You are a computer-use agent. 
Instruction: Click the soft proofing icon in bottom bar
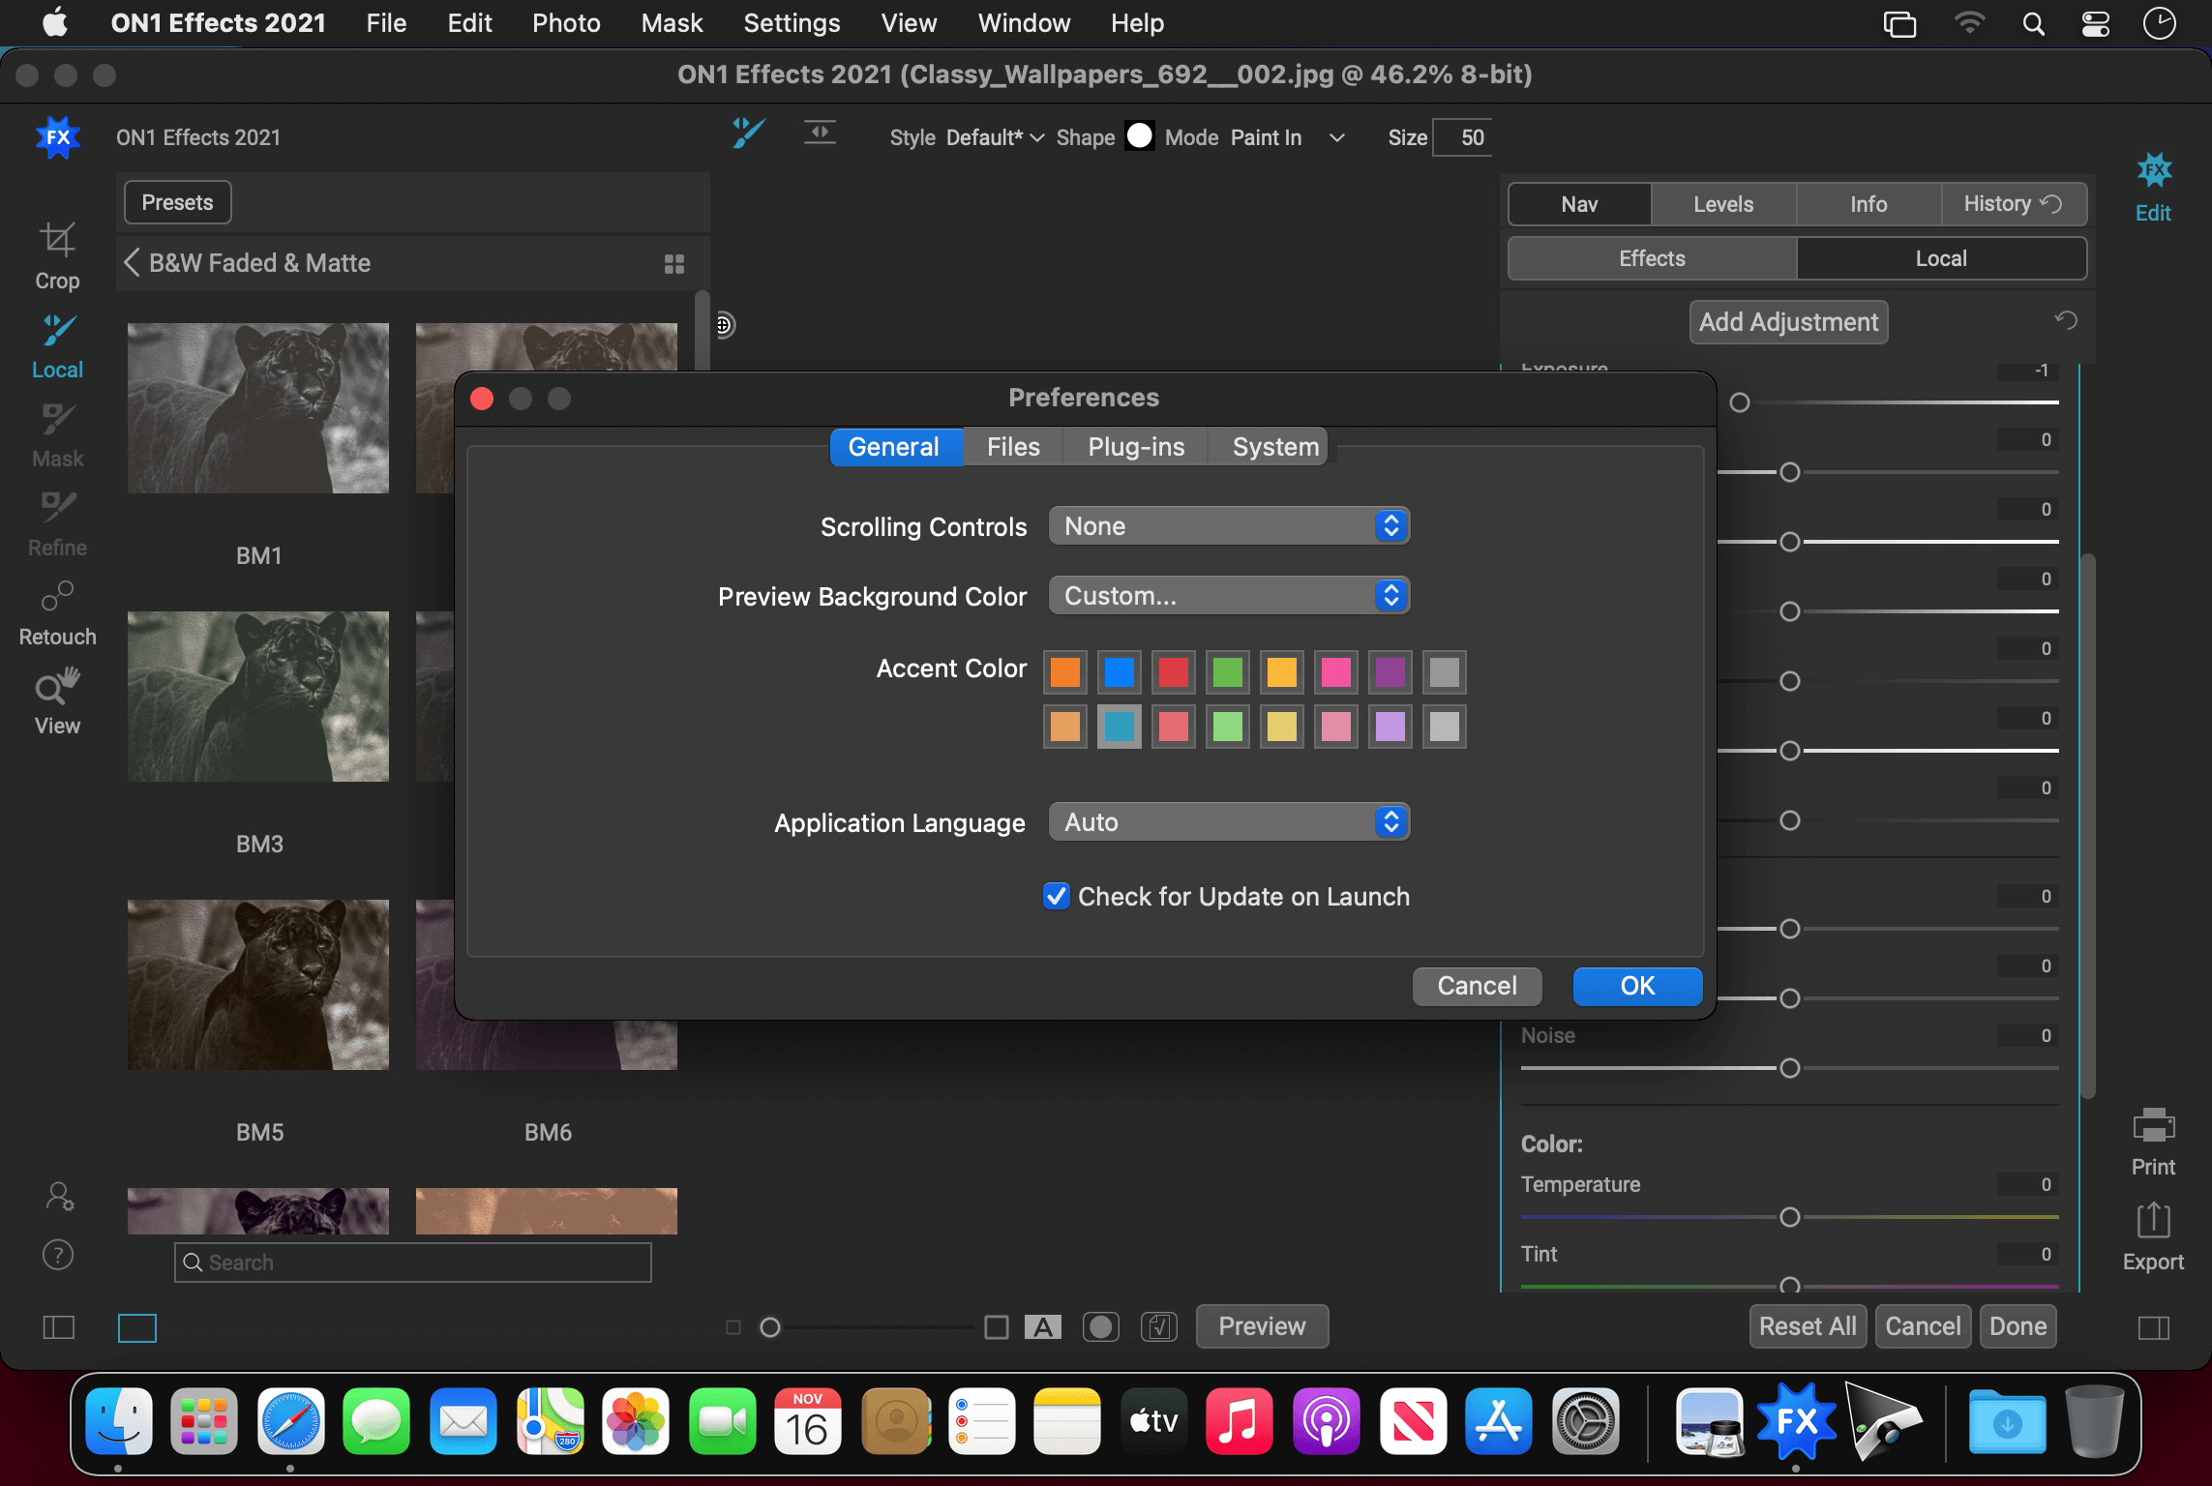(x=1158, y=1326)
